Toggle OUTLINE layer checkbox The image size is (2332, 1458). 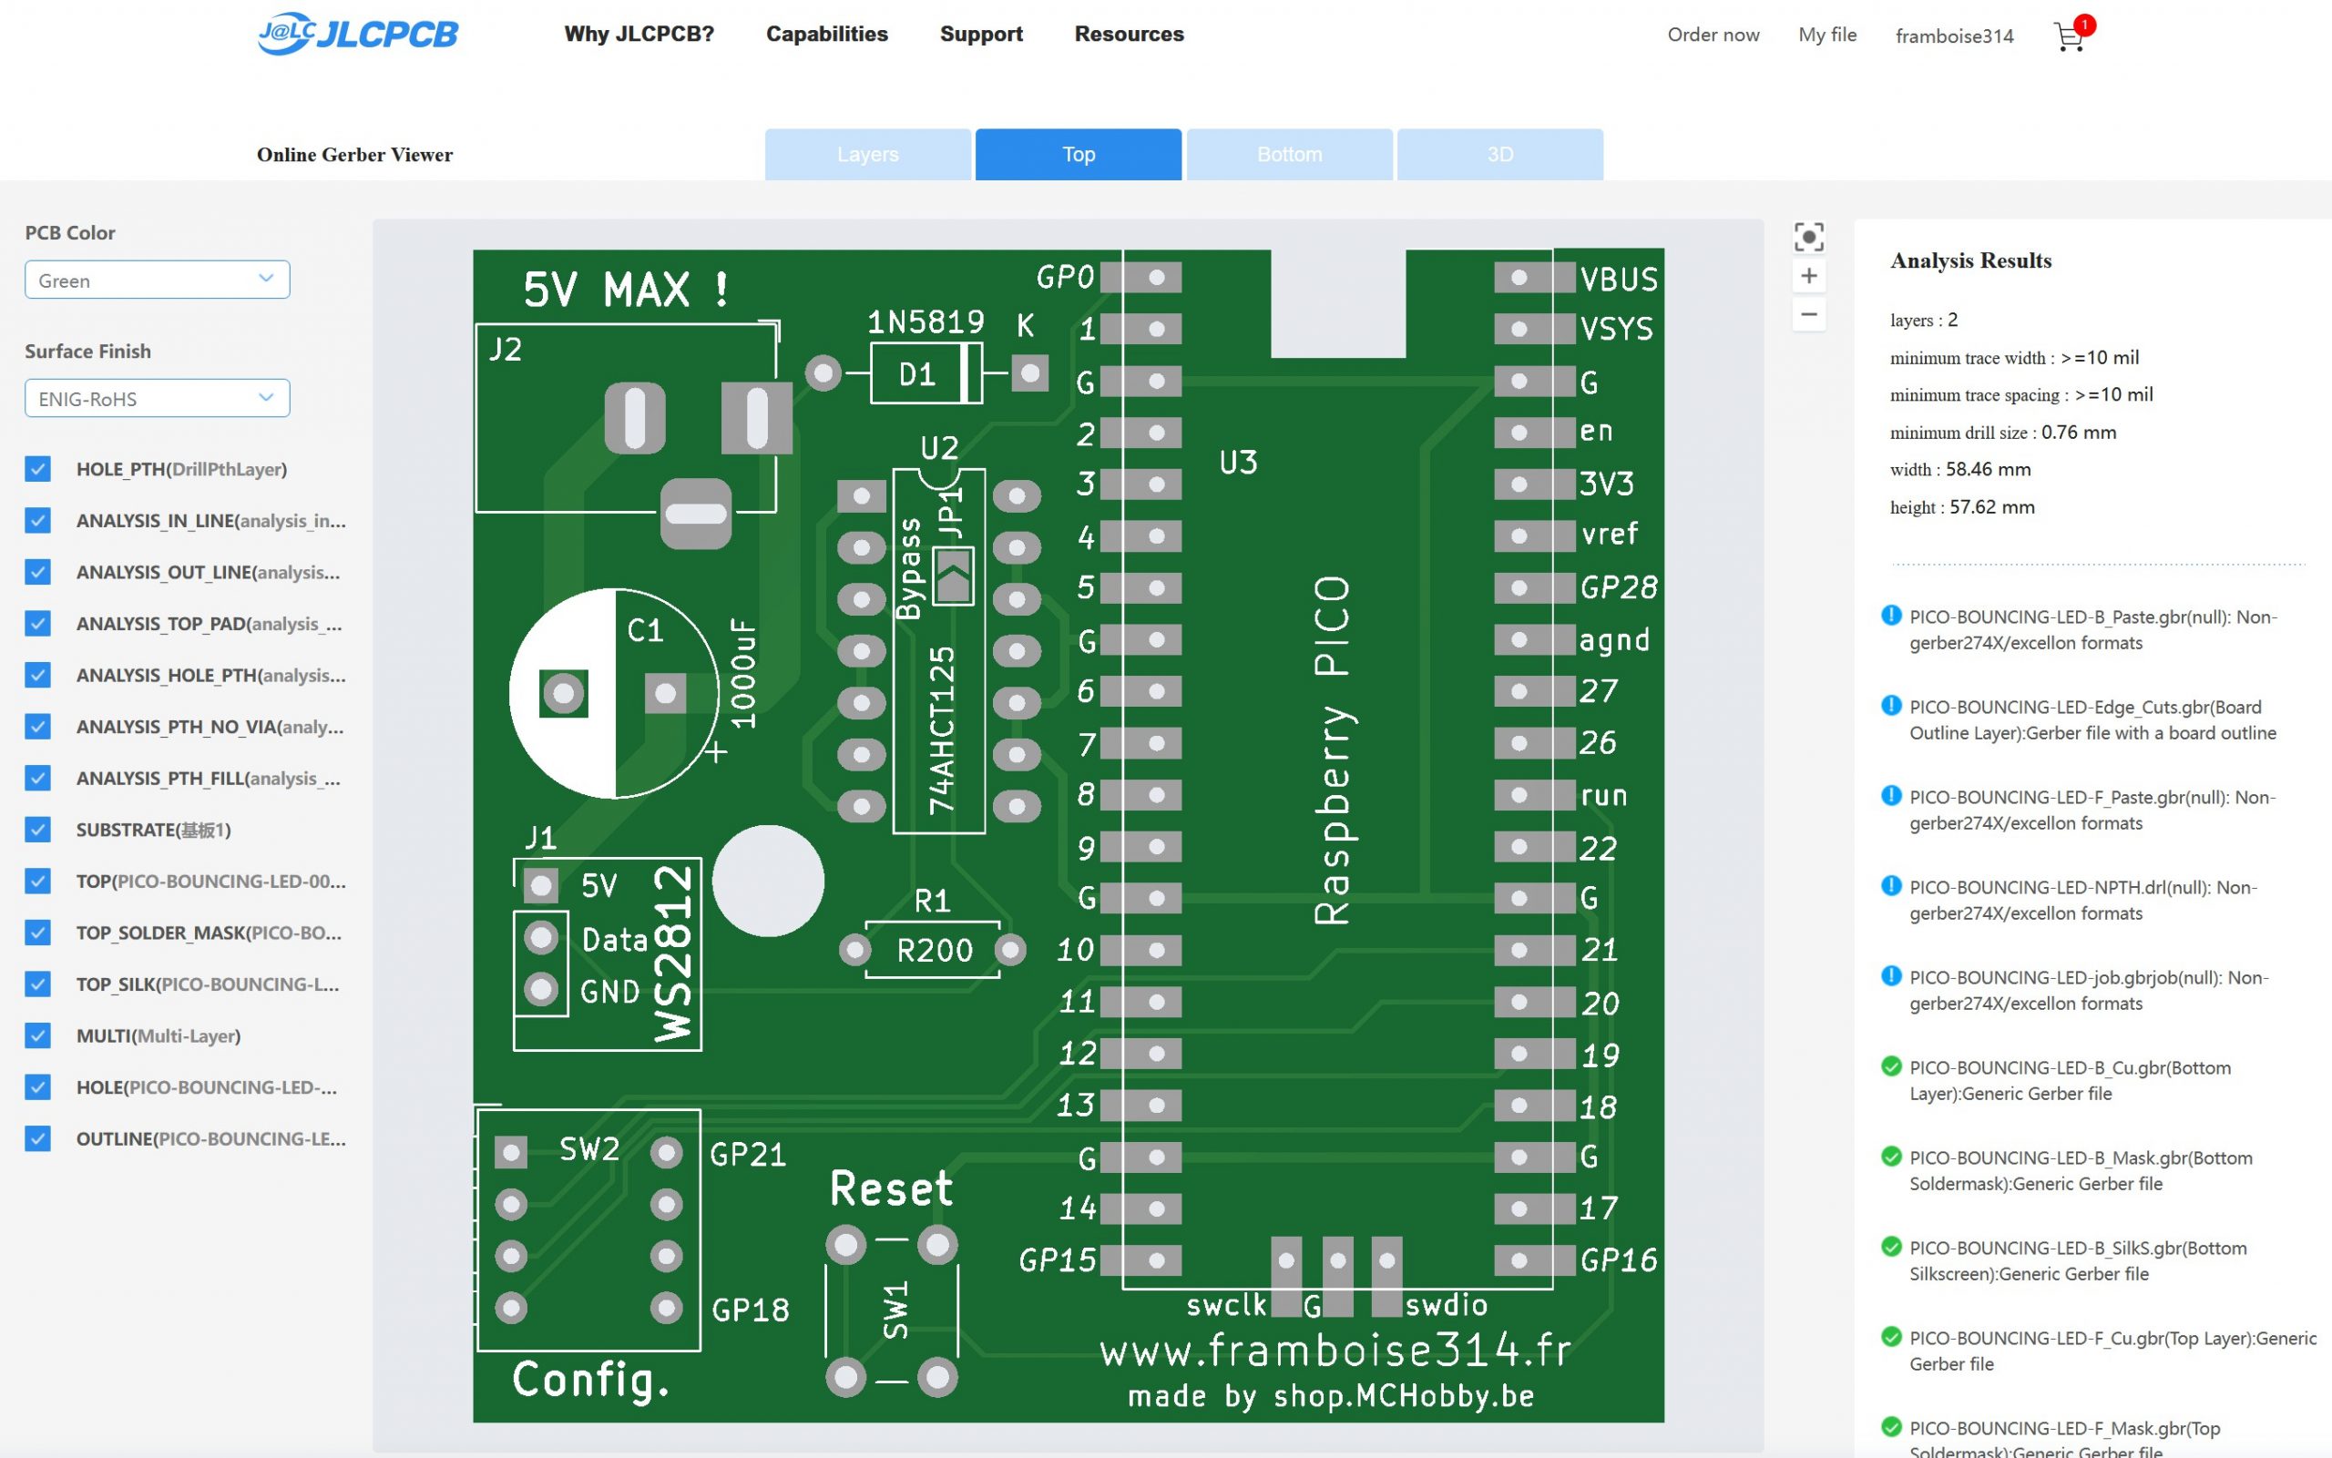tap(37, 1139)
